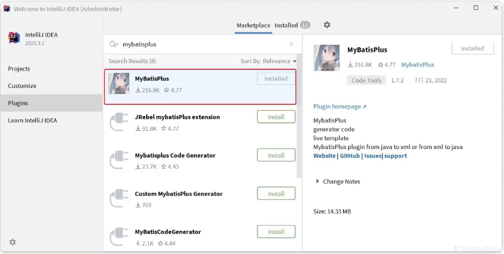Install the JRebel mybatisPlus extension
Image resolution: width=504 pixels, height=254 pixels.
pos(276,117)
